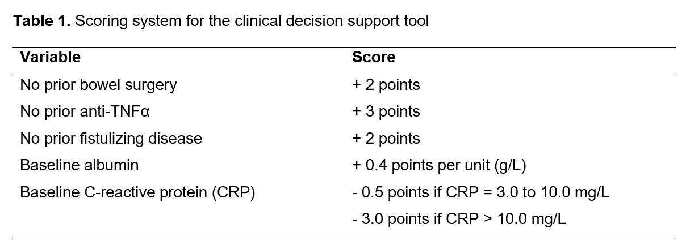The height and width of the screenshot is (245, 686).
Task: Click Baseline C-reactive protein (CRP) cell
Action: (x=137, y=193)
